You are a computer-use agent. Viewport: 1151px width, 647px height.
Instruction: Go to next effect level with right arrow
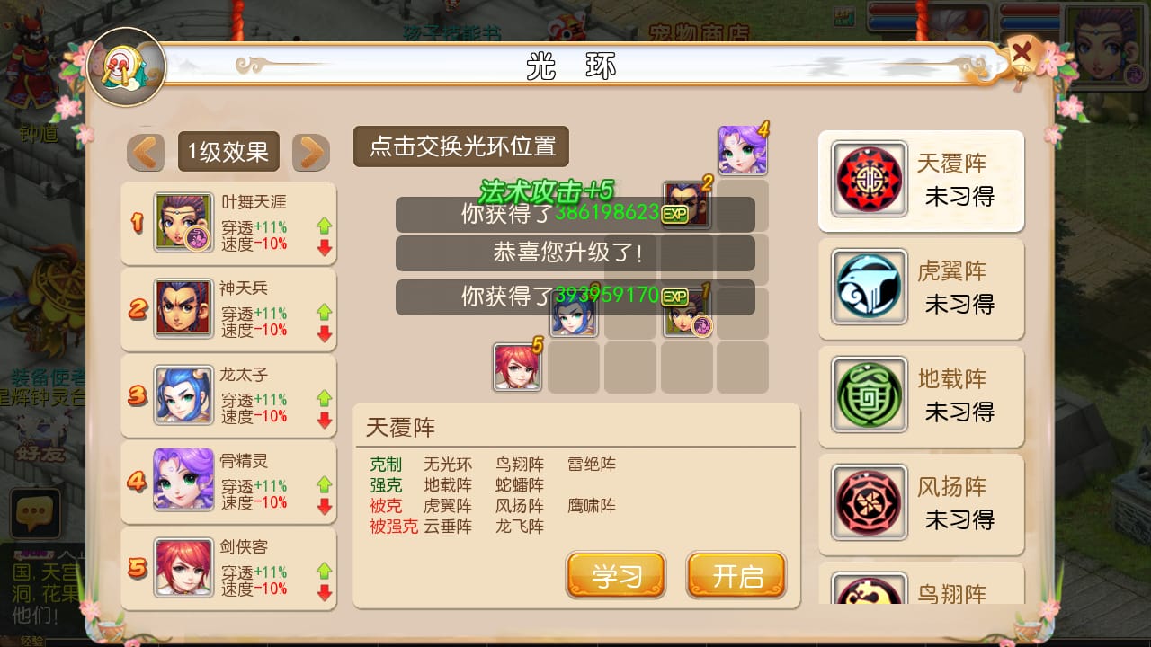coord(311,152)
